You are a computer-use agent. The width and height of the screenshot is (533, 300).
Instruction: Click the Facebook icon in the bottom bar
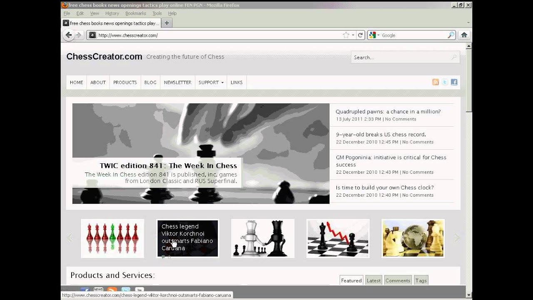(85, 290)
